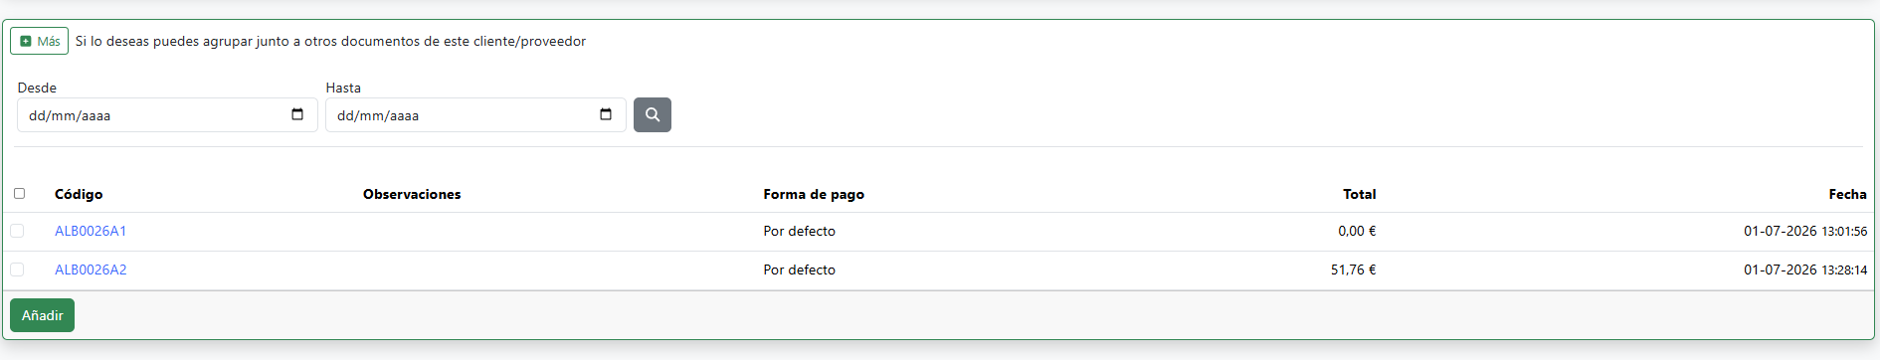This screenshot has width=1880, height=360.
Task: Focus the Hasta date input field
Action: [x=475, y=114]
